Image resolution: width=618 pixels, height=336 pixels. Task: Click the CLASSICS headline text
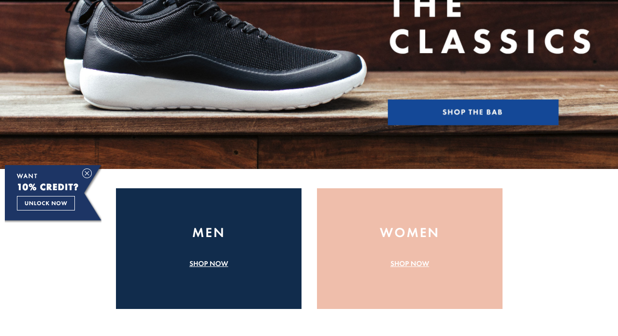coord(490,41)
